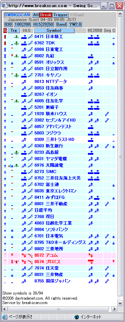Open 6988 日東電工 symbol link
This screenshot has width=125, height=322.
pyautogui.click(x=49, y=49)
